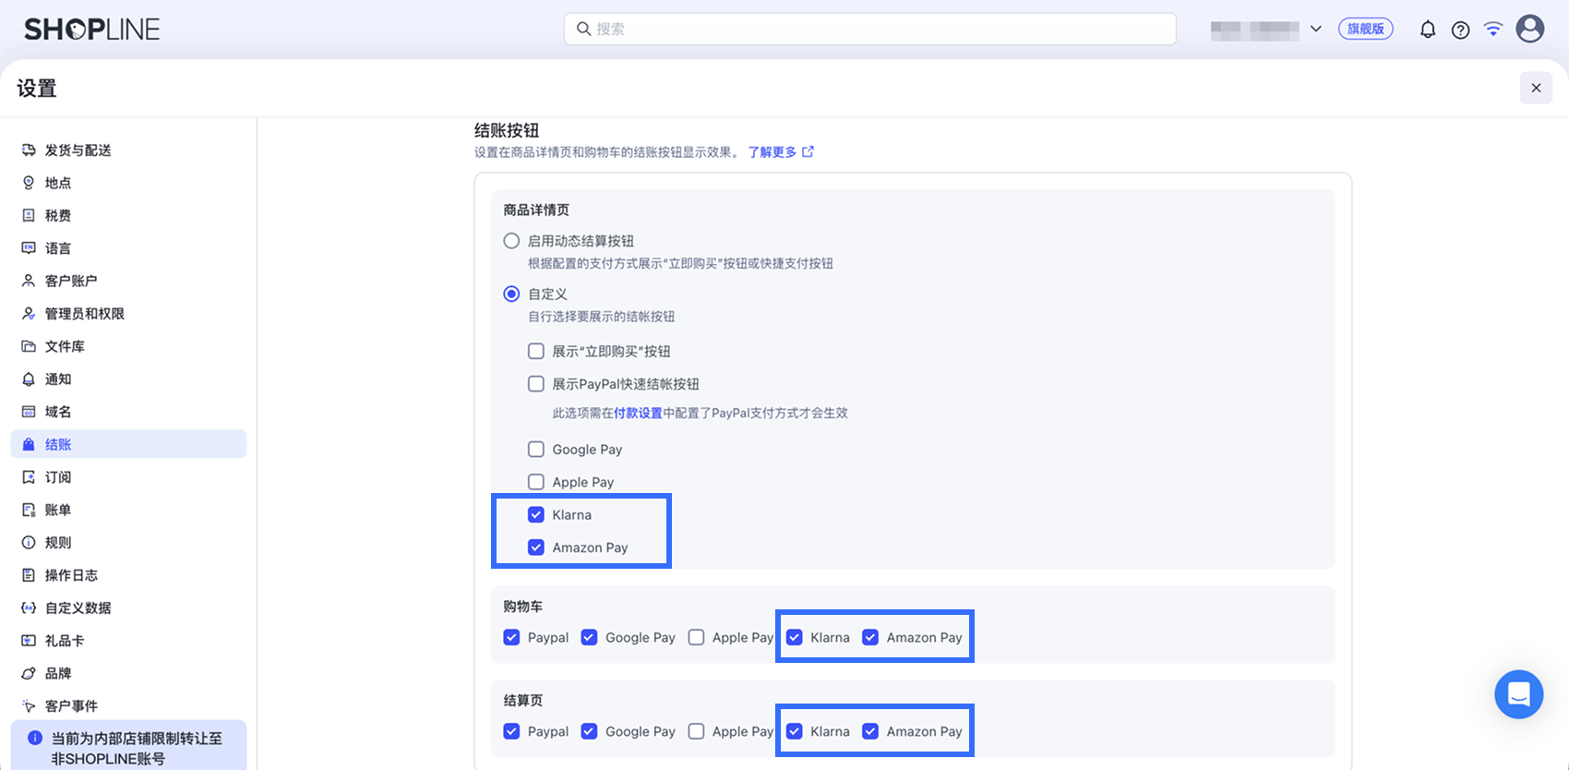Image resolution: width=1569 pixels, height=770 pixels.
Task: Open 结账 settings in sidebar
Action: tap(128, 444)
